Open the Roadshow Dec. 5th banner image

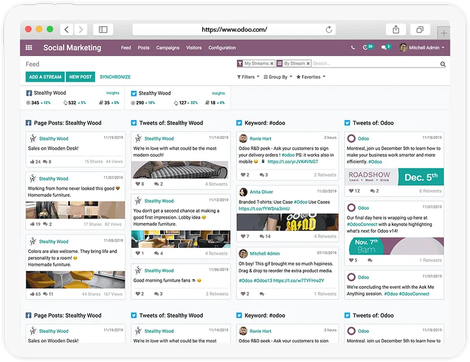[x=394, y=177]
